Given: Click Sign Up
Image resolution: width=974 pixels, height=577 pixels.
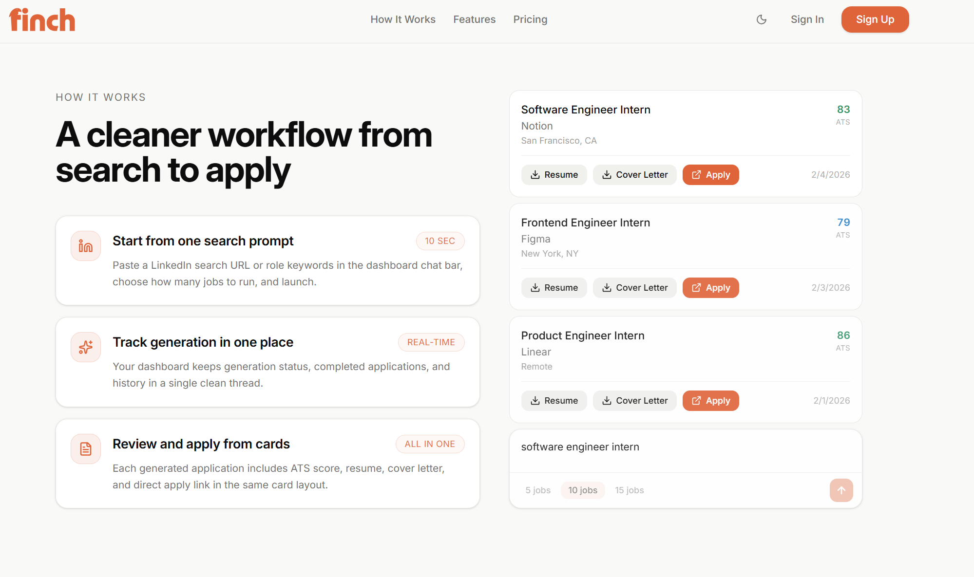Looking at the screenshot, I should click(x=875, y=19).
